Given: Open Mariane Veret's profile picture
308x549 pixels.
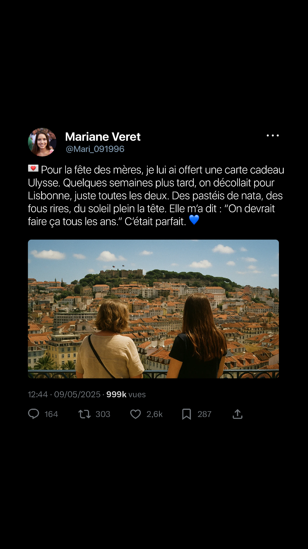Looking at the screenshot, I should [42, 142].
